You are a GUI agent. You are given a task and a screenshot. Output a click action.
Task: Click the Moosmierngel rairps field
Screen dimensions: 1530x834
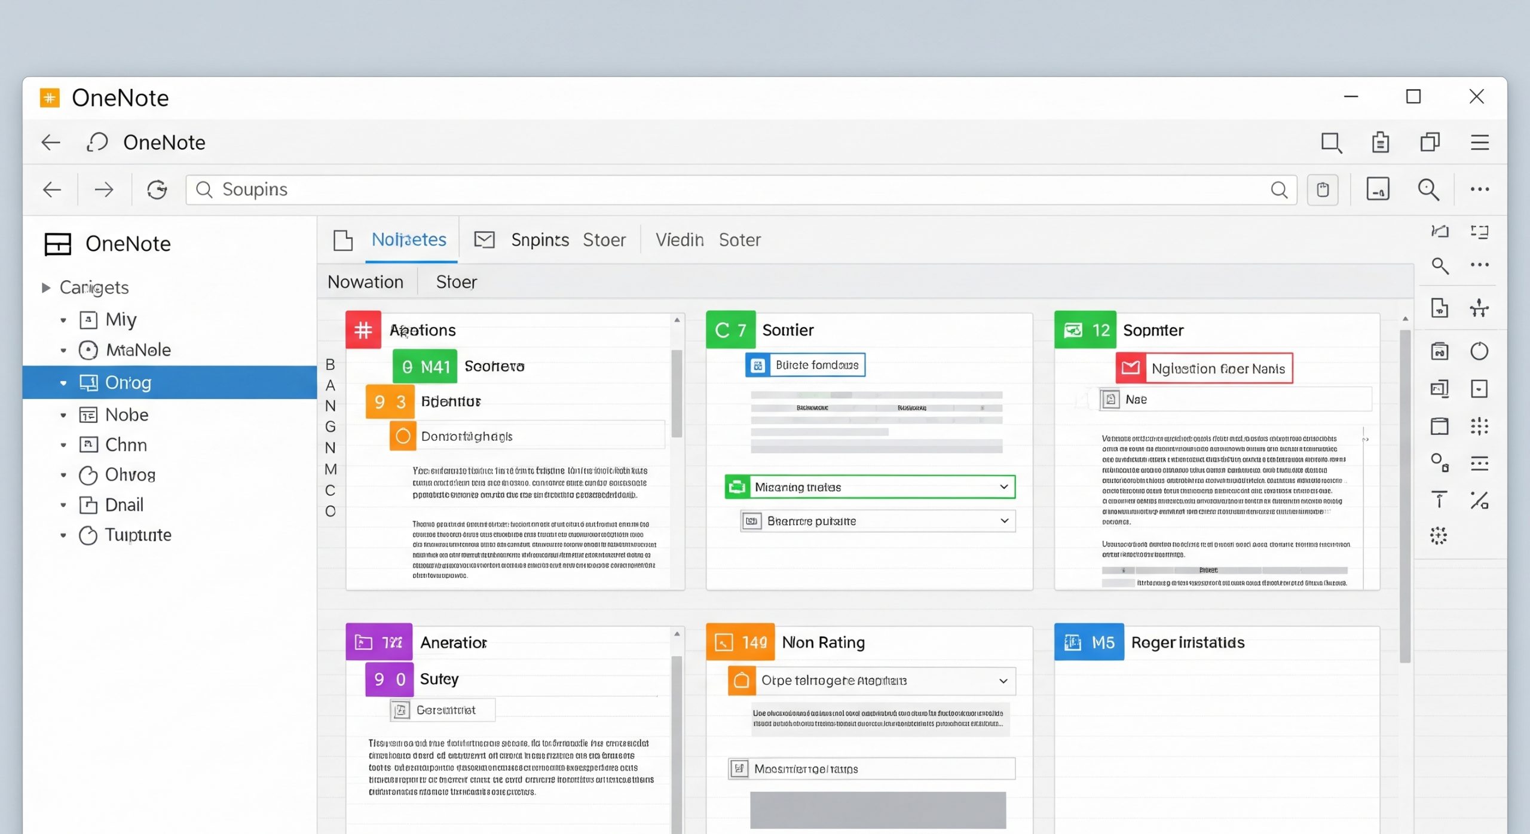(x=871, y=768)
